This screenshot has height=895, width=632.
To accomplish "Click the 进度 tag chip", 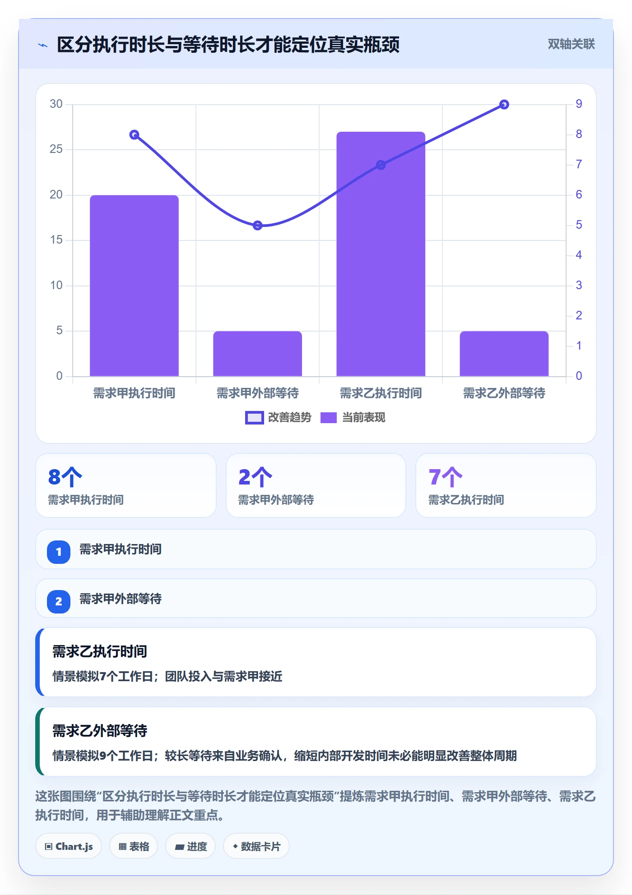I will point(191,846).
